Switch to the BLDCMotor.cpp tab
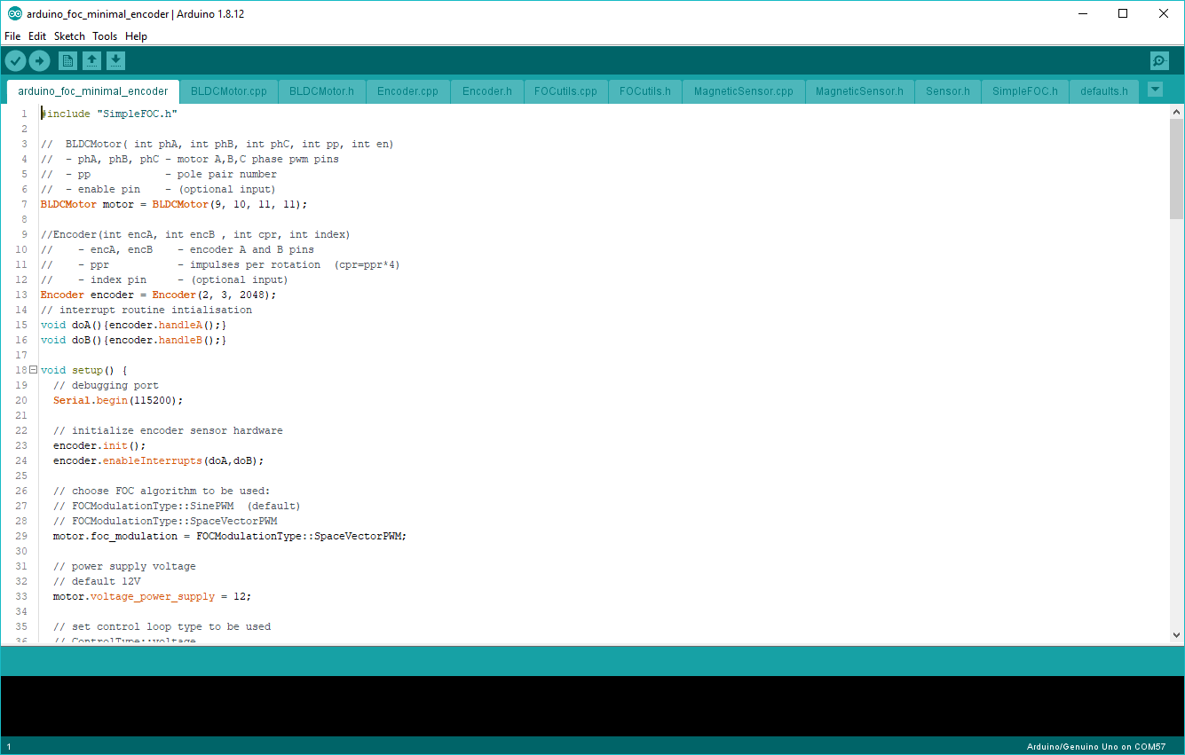Screen dimensions: 1185x755 click(x=229, y=91)
